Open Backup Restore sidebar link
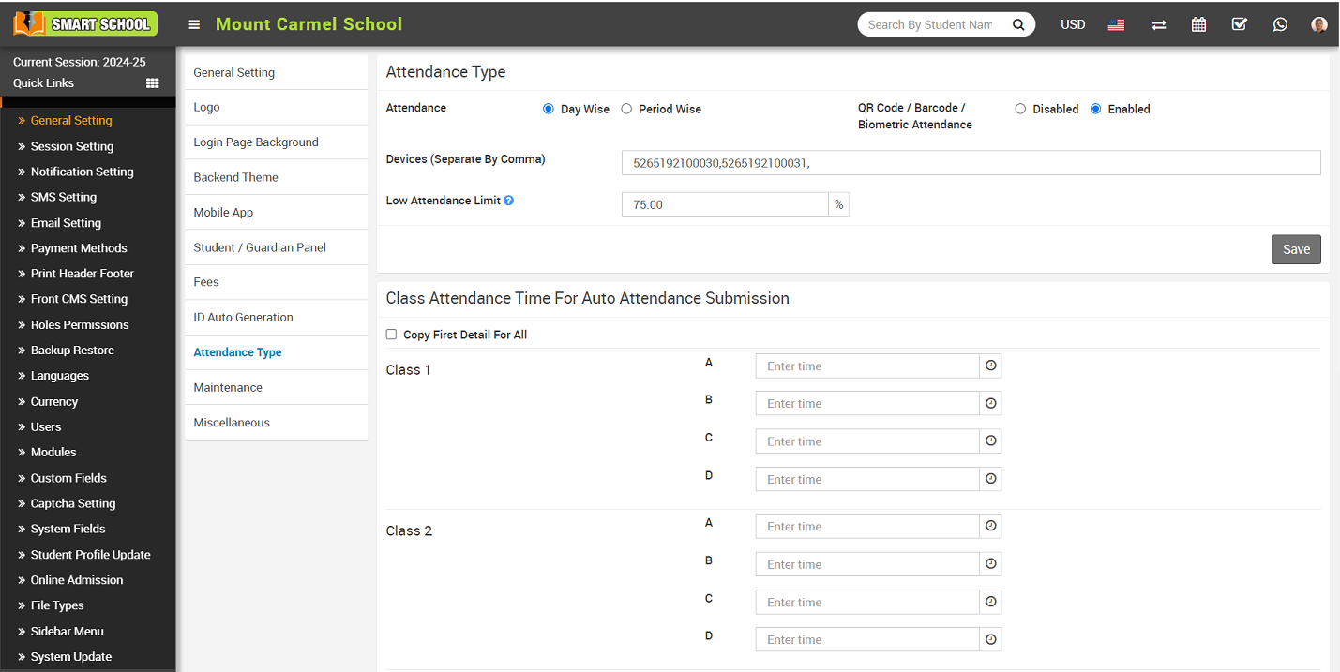Viewport: 1340px width, 672px height. [x=72, y=350]
